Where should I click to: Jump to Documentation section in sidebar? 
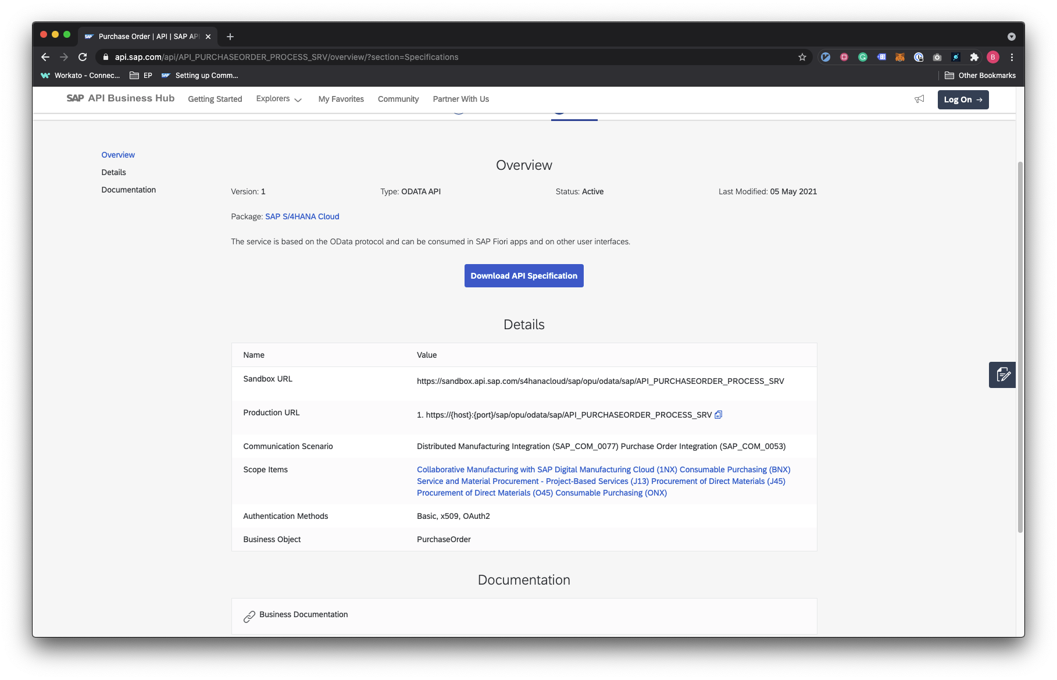[x=128, y=190]
